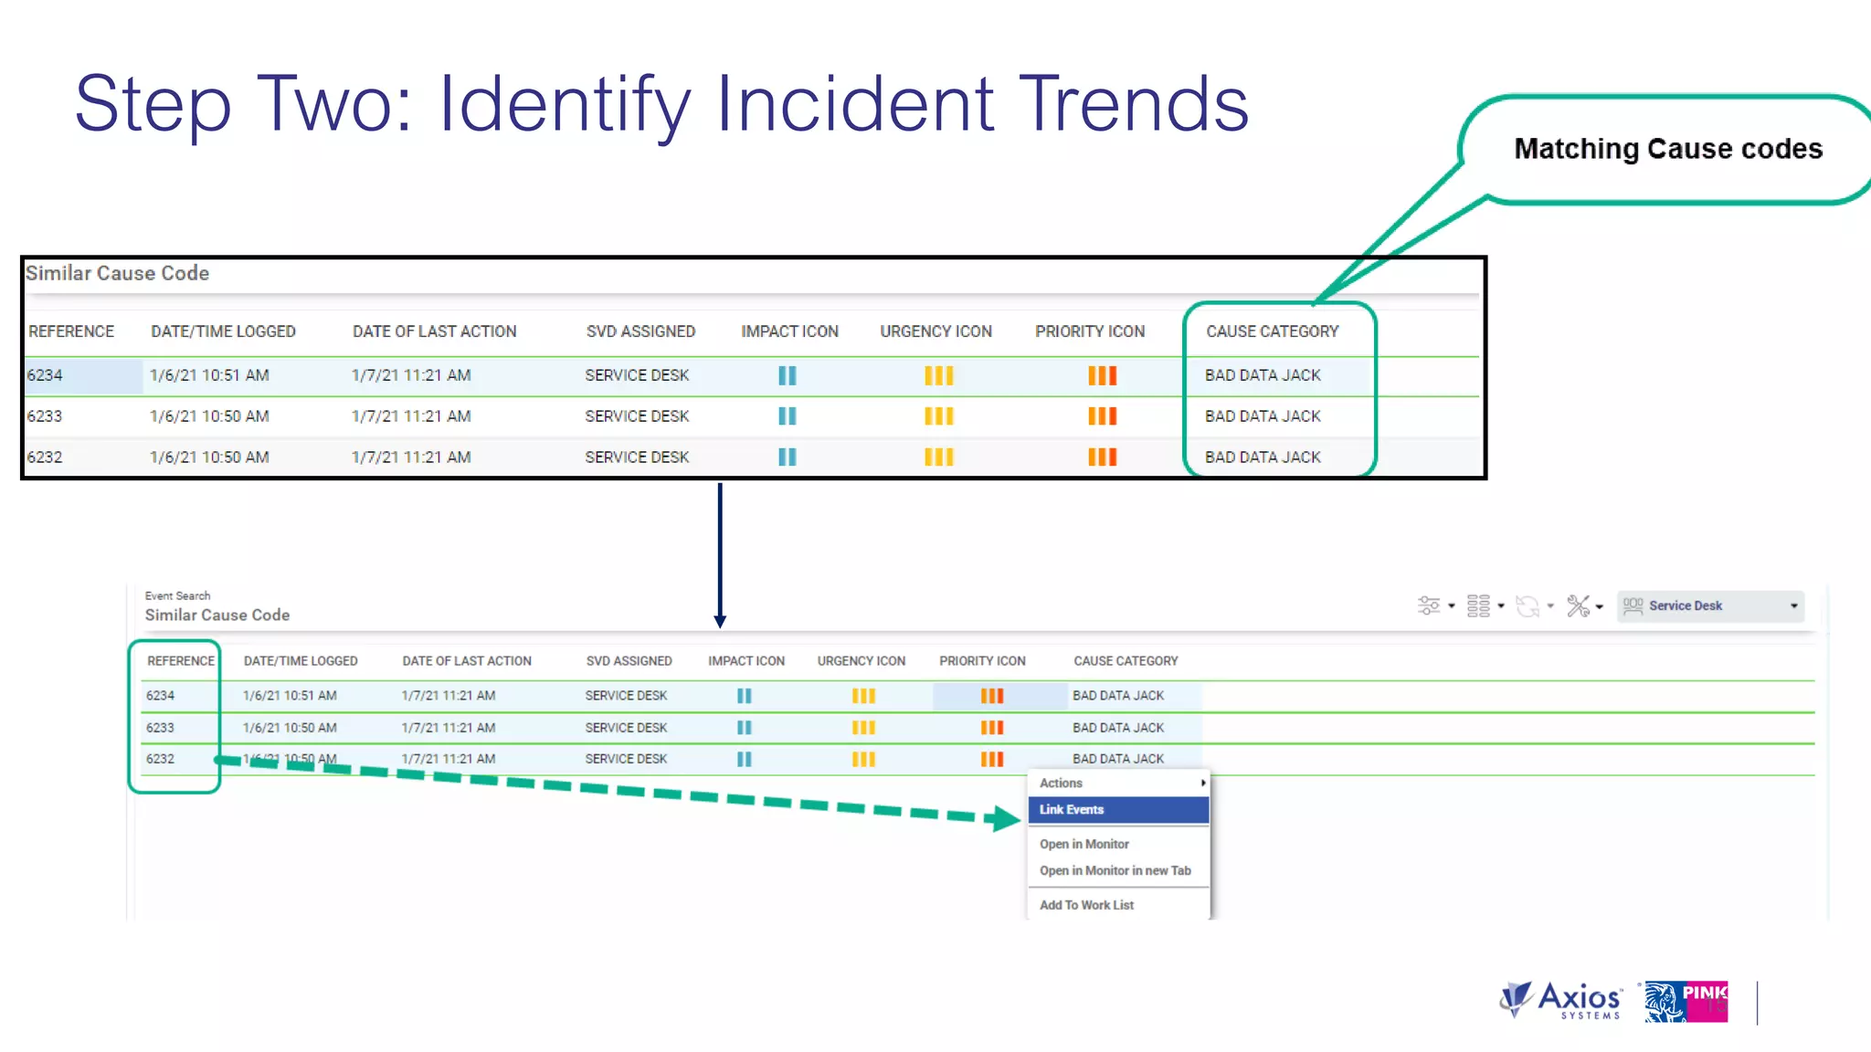Select Open in Monitor in new Tab
The width and height of the screenshot is (1871, 1052).
click(1115, 870)
